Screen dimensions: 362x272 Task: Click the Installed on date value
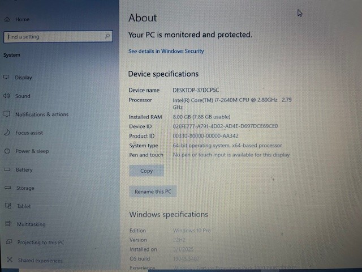pyautogui.click(x=183, y=249)
